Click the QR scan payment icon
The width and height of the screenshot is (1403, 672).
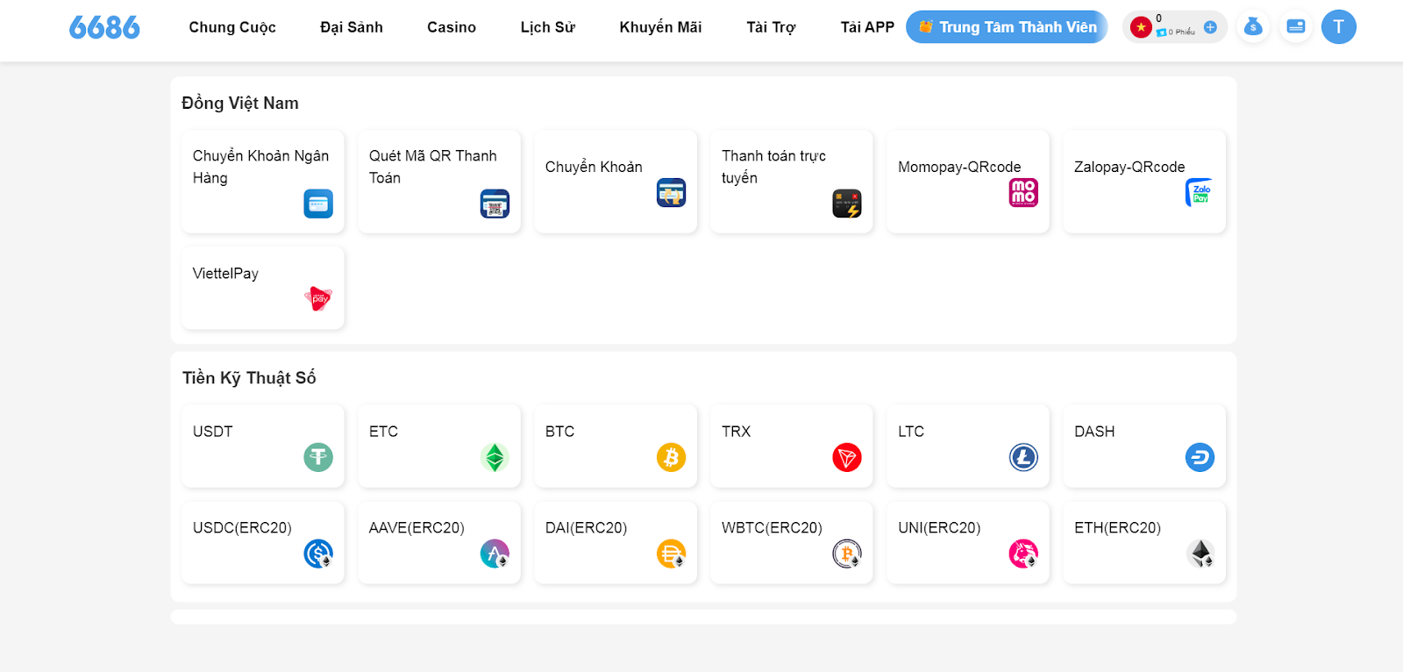495,204
